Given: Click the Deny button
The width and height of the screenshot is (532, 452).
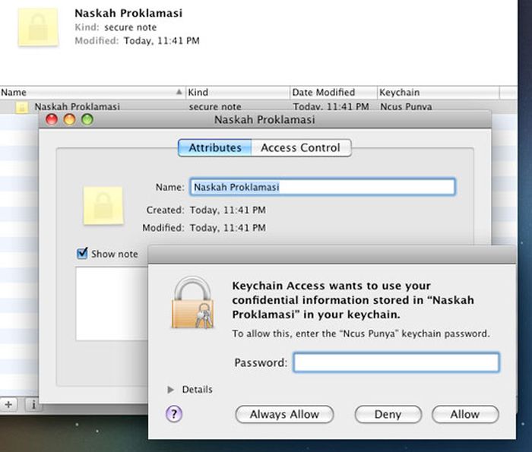Looking at the screenshot, I should [x=388, y=414].
